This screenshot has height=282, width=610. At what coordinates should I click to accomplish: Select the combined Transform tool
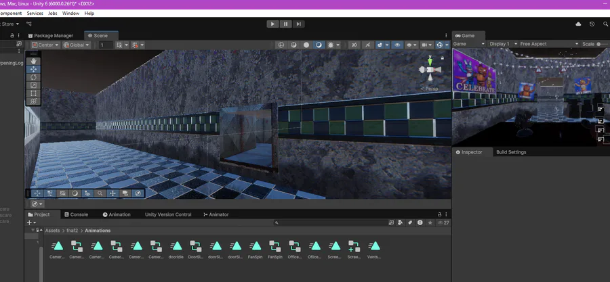click(x=33, y=101)
